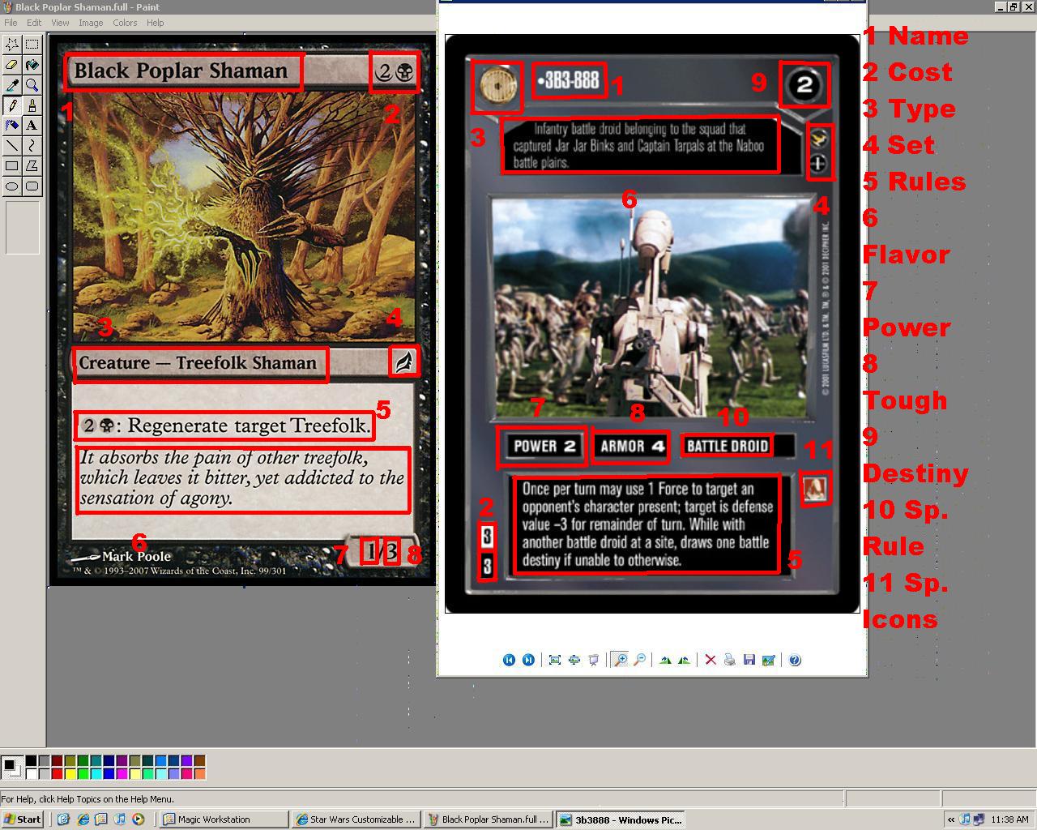Go to previous image in Picture Viewer
Screen dimensions: 1037x830
coord(509,660)
